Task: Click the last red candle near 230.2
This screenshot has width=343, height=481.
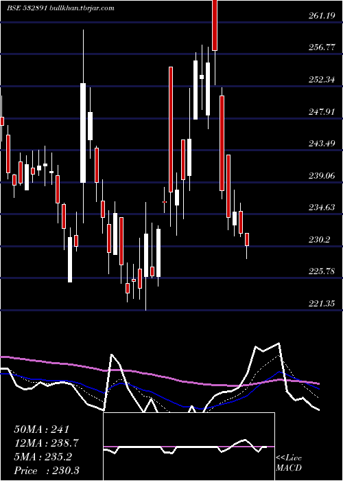Action: point(247,239)
